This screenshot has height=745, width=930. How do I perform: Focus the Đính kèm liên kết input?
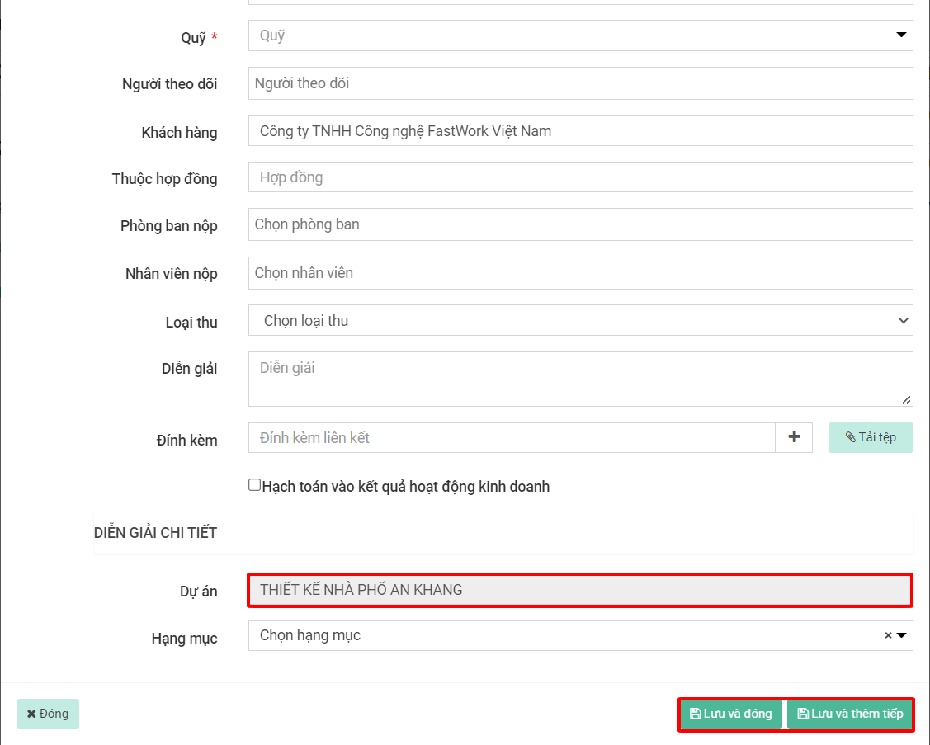click(x=512, y=437)
